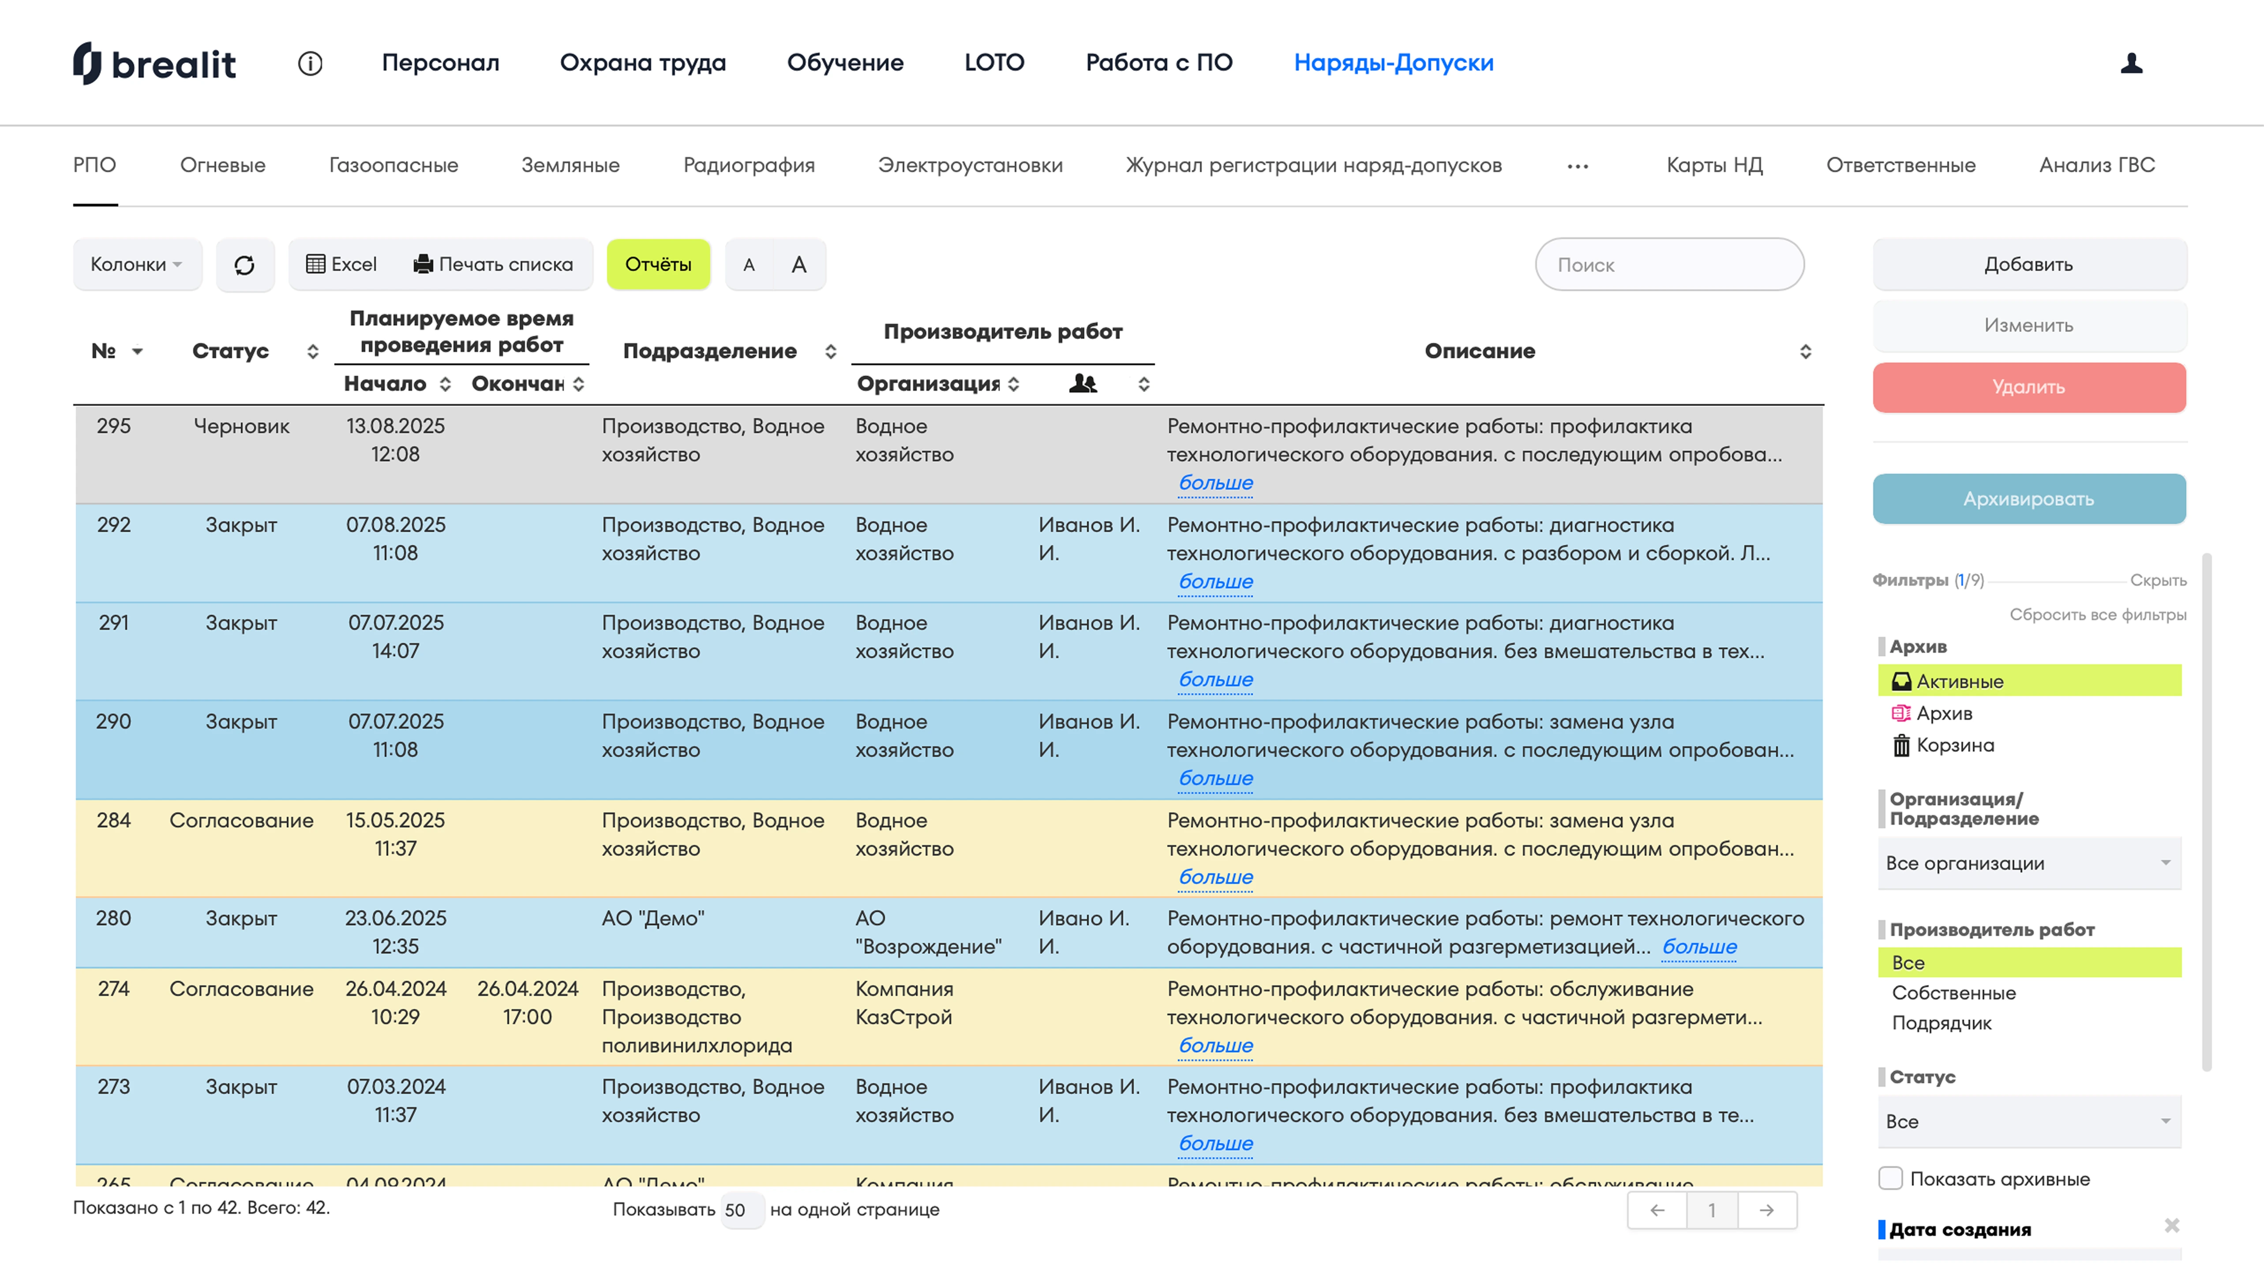The width and height of the screenshot is (2264, 1272).
Task: Open the Статус filter dropdown
Action: point(2029,1121)
